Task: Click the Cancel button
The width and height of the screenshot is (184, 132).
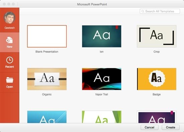Action: (150, 127)
